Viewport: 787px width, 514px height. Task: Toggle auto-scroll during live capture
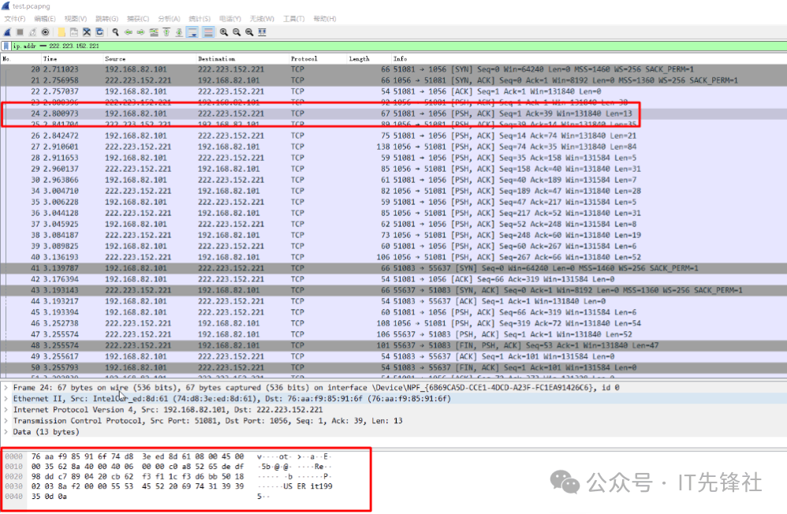[x=192, y=32]
